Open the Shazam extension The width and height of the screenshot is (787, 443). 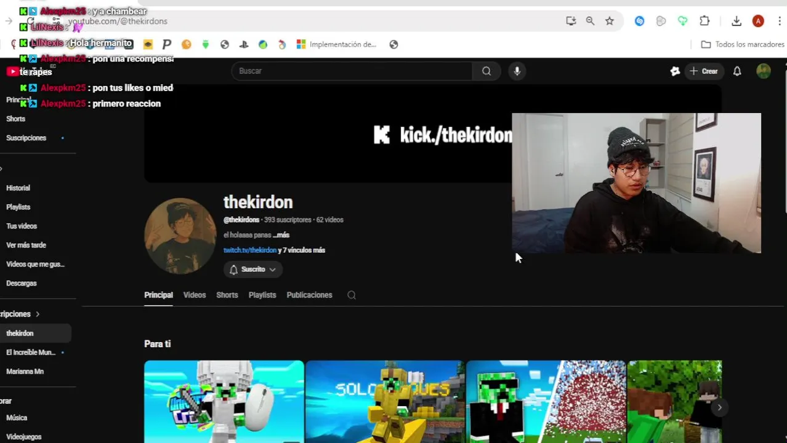(639, 21)
